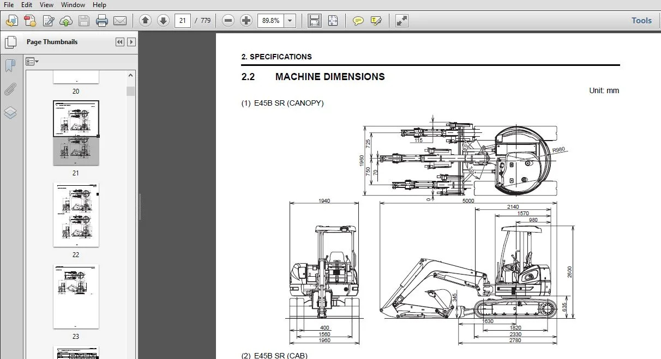Open the Help menu
The width and height of the screenshot is (661, 359).
click(x=99, y=5)
